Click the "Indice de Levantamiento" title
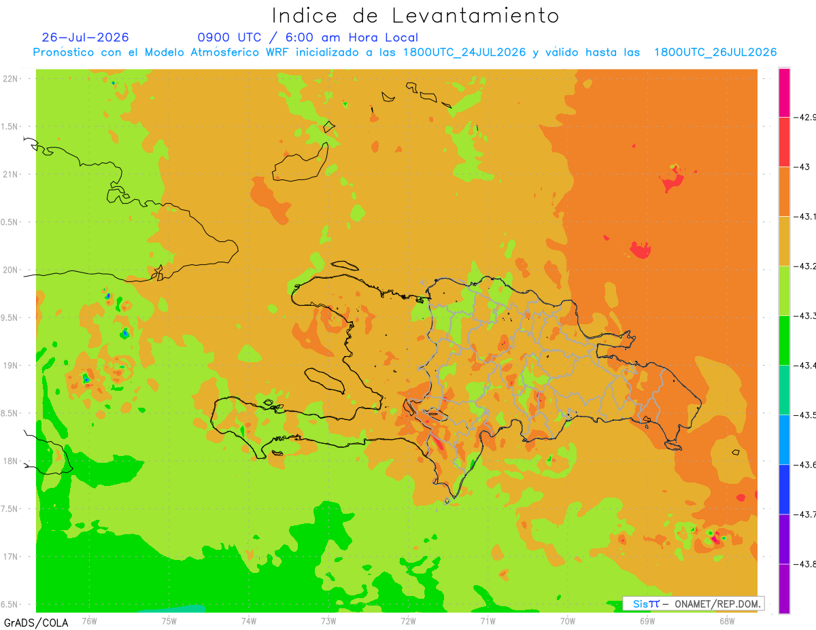The height and width of the screenshot is (630, 816). coord(415,16)
